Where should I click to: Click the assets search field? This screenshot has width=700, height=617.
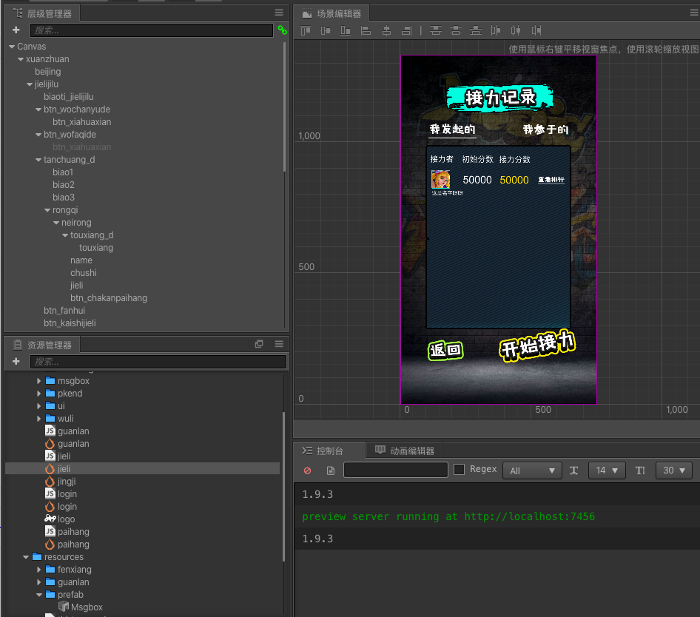158,361
